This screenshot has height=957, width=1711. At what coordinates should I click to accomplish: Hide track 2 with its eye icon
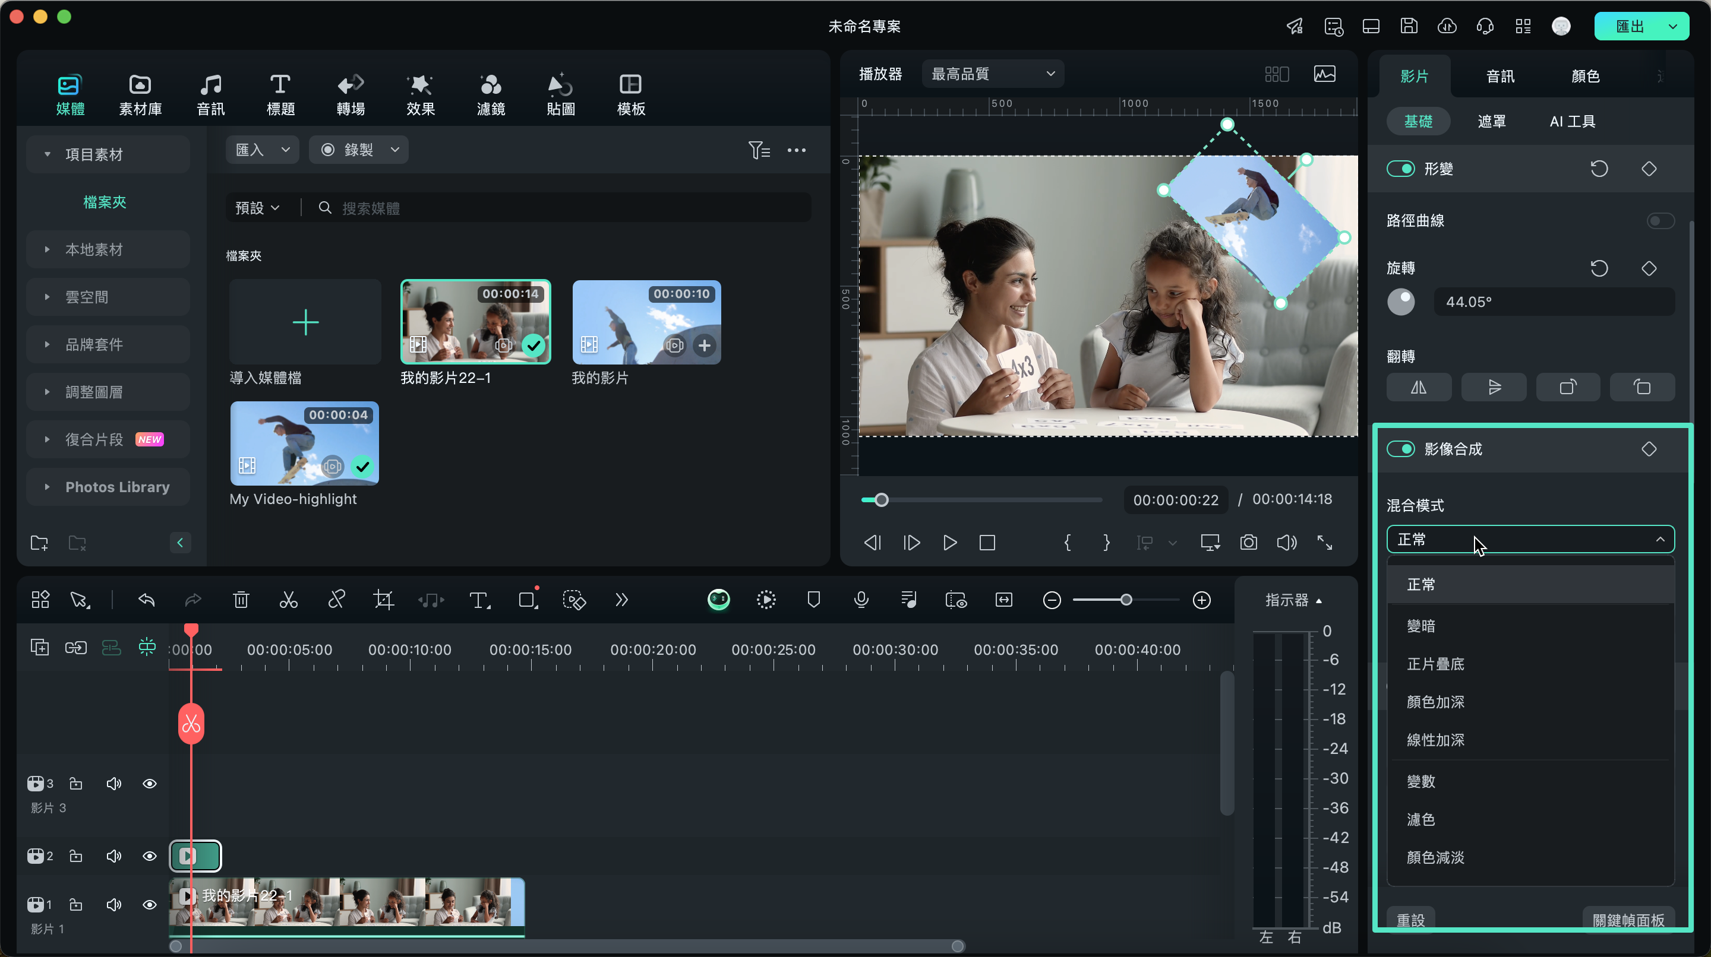click(150, 856)
